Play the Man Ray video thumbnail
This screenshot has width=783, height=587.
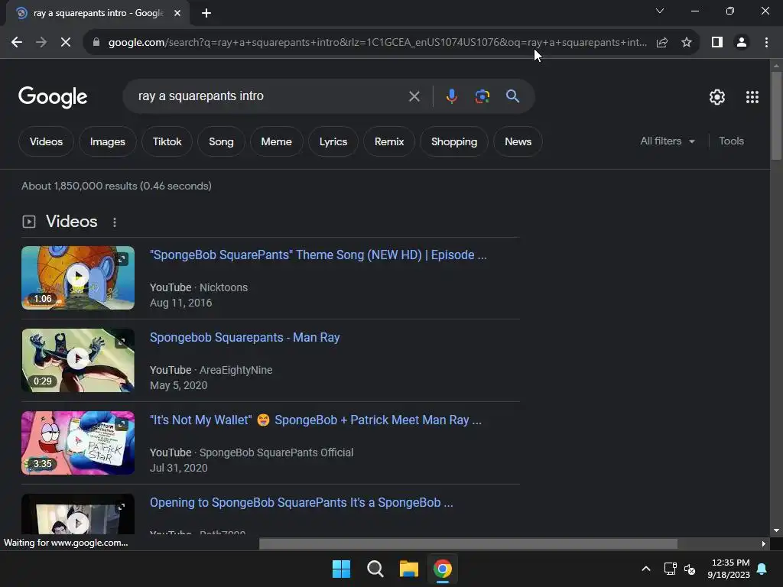click(x=78, y=360)
